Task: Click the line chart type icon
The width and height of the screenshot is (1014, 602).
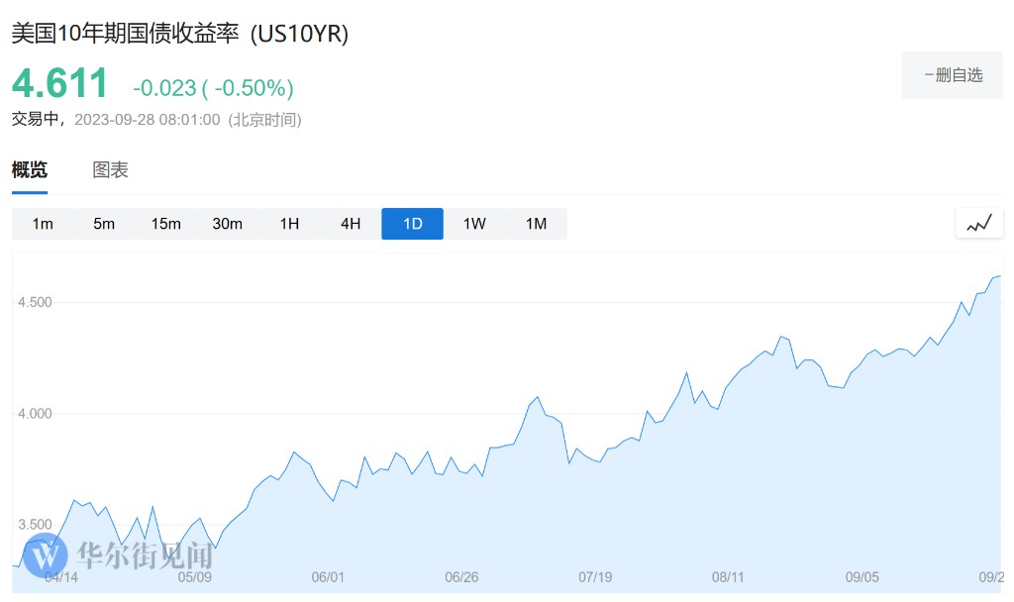Action: pos(979,224)
